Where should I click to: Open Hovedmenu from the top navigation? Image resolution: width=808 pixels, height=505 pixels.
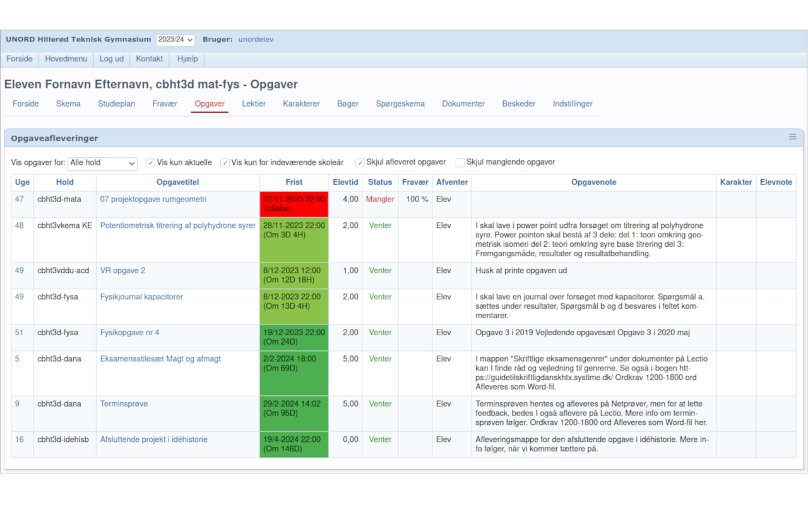coord(66,59)
